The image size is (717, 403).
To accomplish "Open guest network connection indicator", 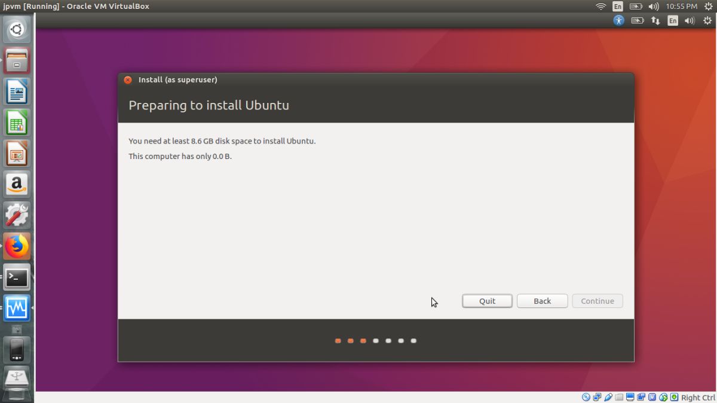I will click(x=655, y=20).
